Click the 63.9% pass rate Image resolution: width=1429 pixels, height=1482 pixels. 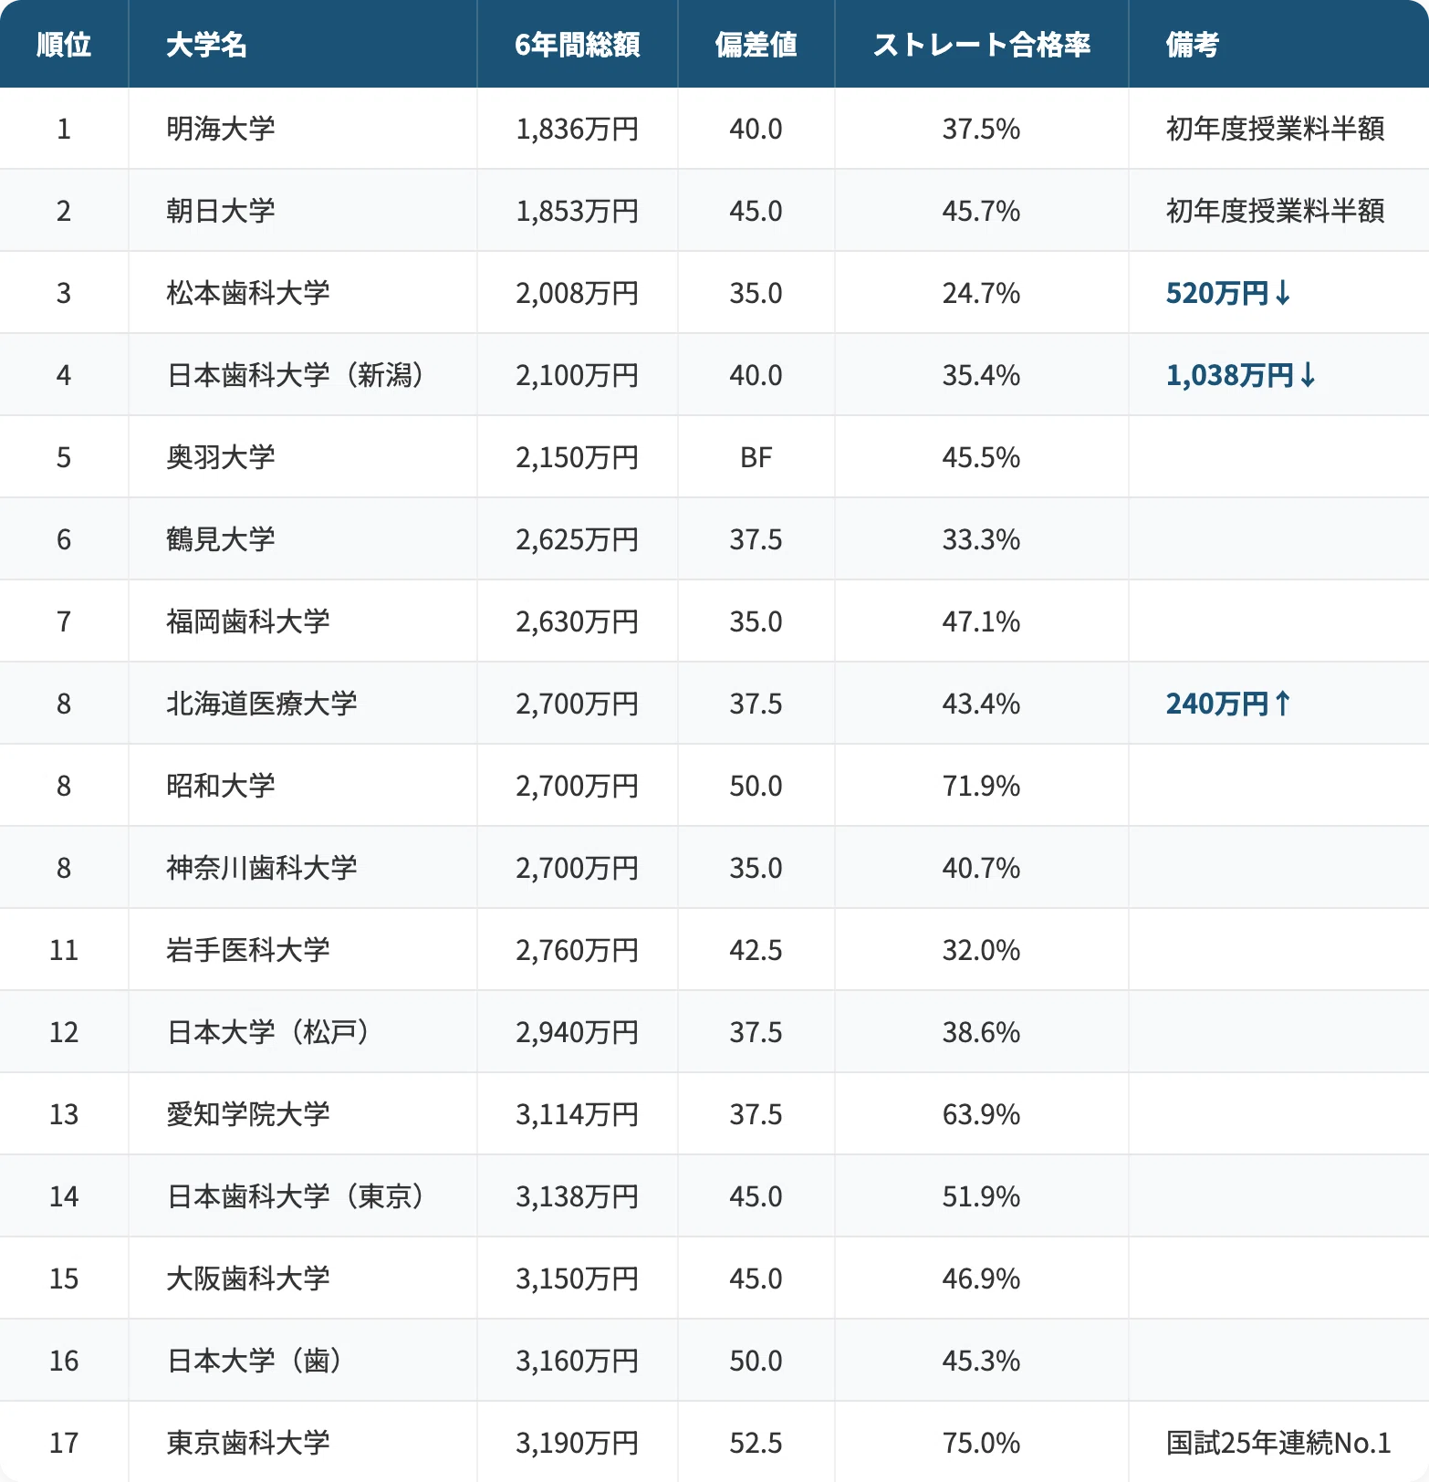coord(982,1114)
